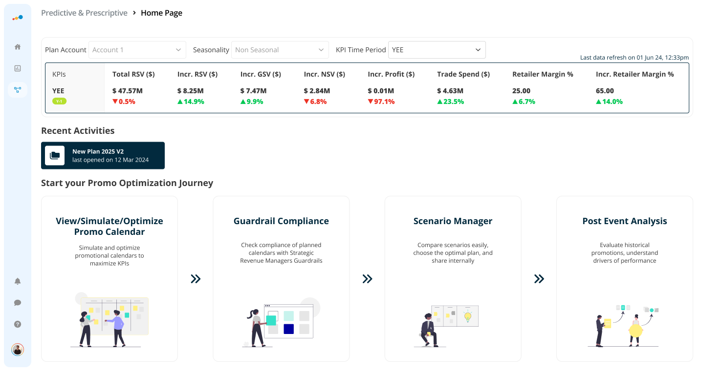Click the Guardrail Compliance illustration

click(281, 322)
